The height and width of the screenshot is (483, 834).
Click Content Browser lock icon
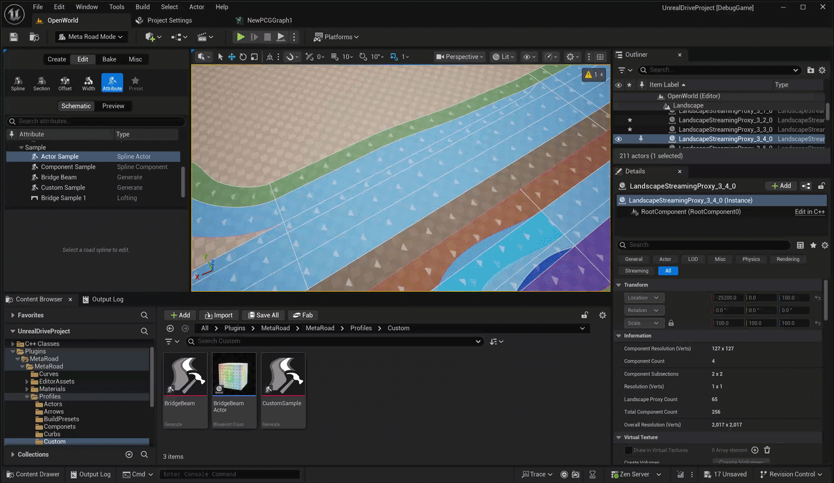[x=585, y=315]
